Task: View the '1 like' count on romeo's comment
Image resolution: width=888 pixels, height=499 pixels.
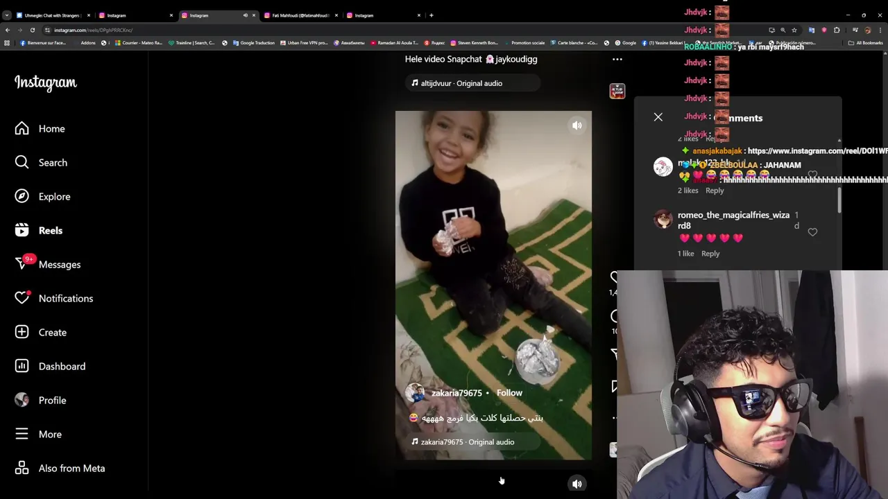Action: point(685,254)
